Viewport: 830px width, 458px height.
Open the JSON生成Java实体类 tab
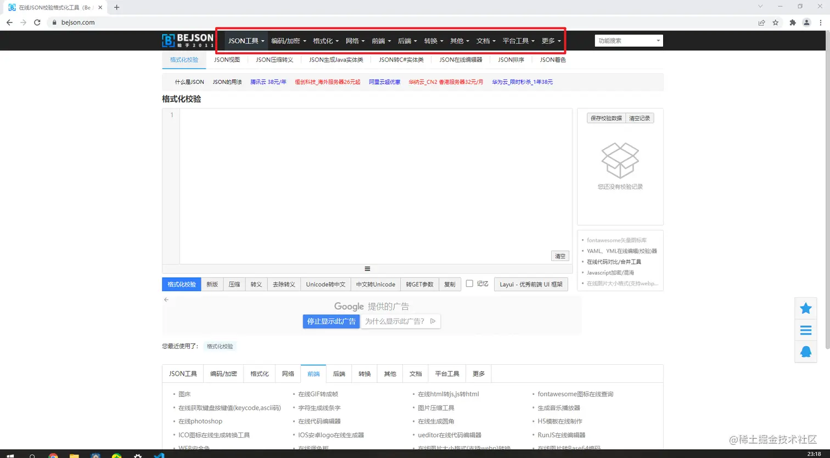(x=336, y=60)
